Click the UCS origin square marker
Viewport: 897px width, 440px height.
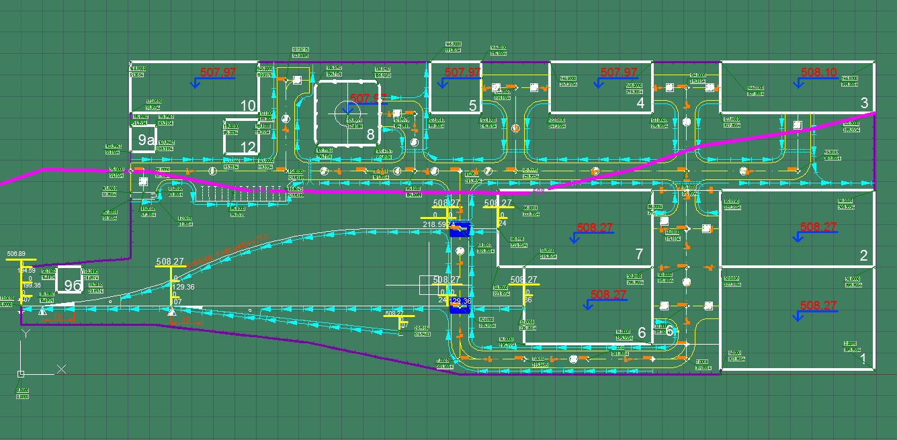[x=22, y=373]
